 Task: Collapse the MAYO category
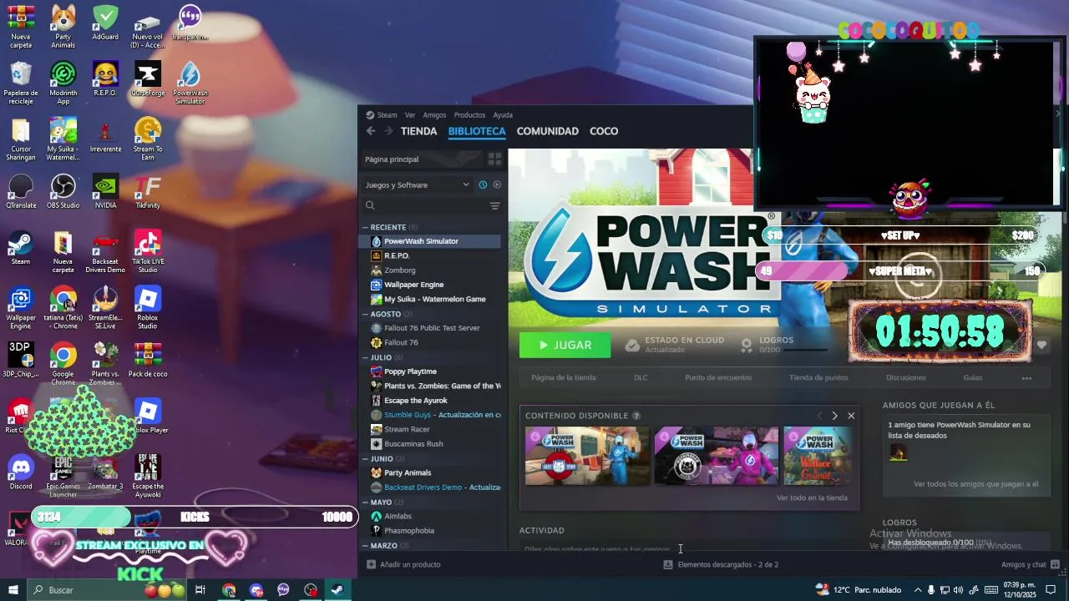click(365, 503)
